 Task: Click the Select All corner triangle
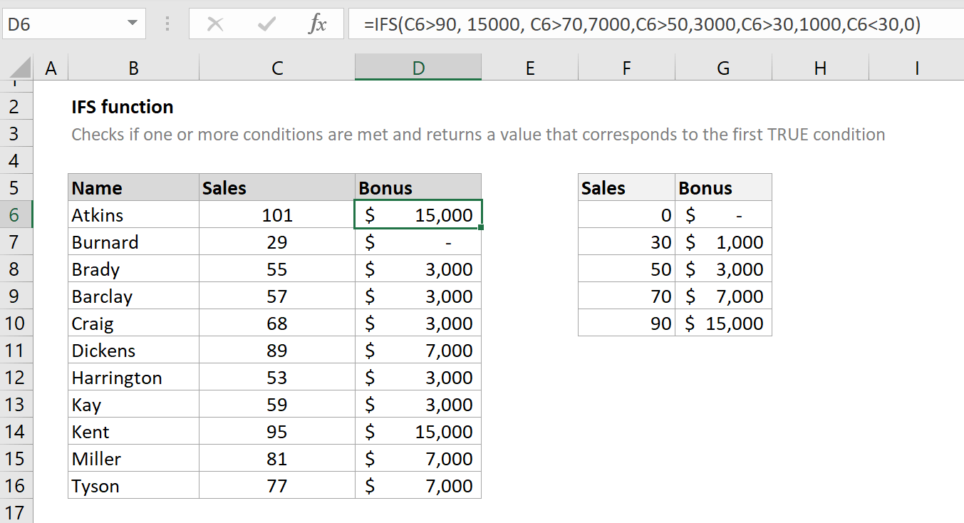(21, 68)
